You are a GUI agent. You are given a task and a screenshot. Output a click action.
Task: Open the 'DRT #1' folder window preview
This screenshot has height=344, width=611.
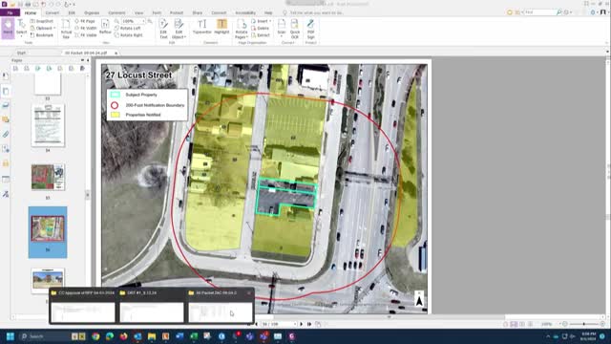(152, 307)
